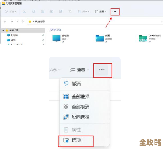Choose 选项 at the menu bottom
Image resolution: width=163 pixels, height=149 pixels.
85,140
